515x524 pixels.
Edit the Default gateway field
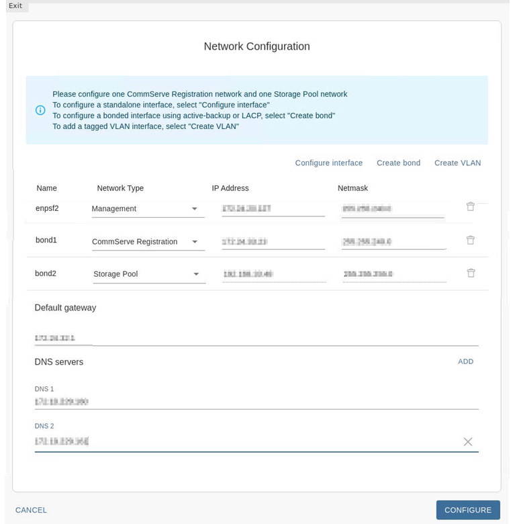[x=255, y=338]
